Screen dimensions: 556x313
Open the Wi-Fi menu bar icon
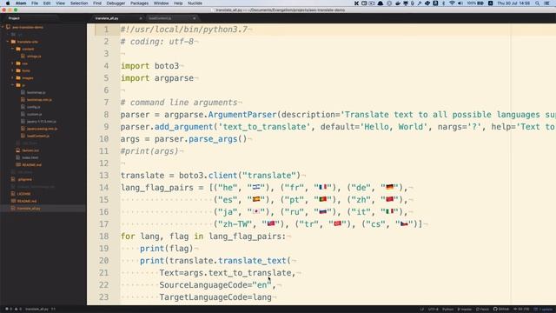(x=452, y=3)
